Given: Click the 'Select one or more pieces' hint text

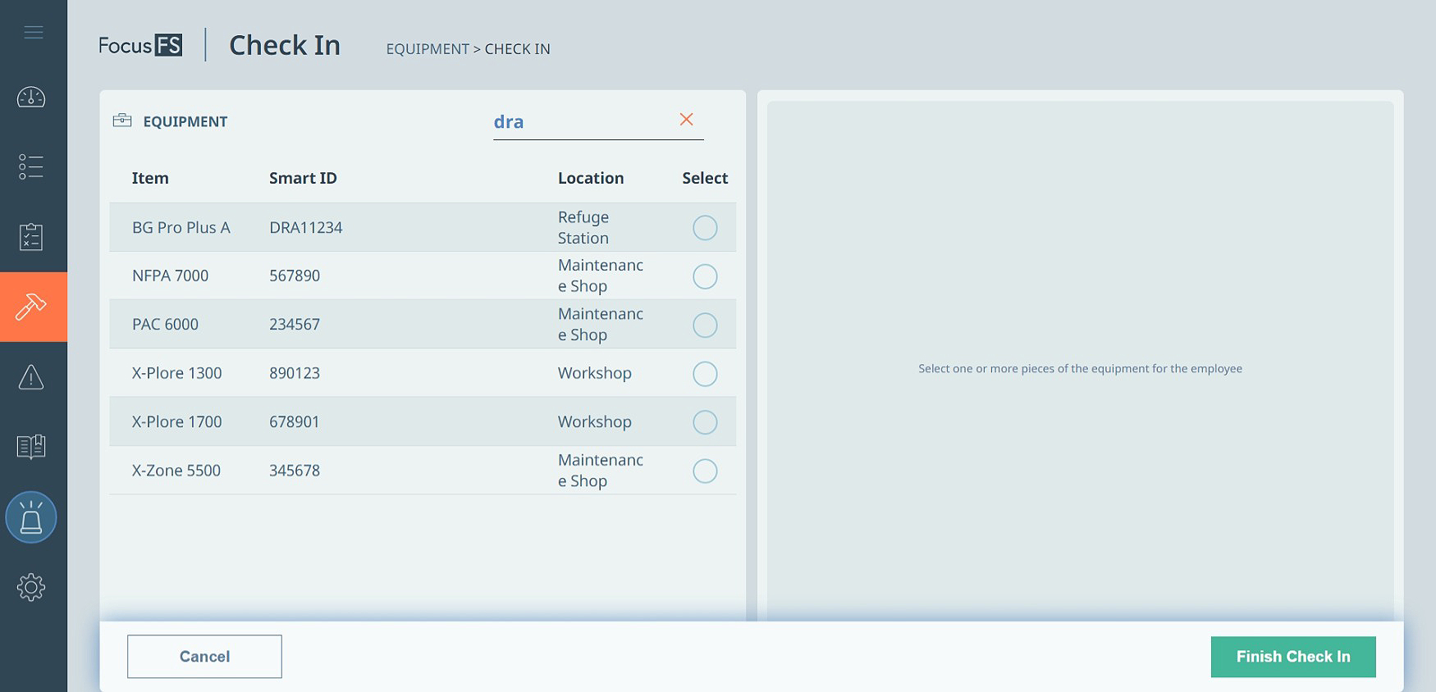Looking at the screenshot, I should click(1080, 369).
